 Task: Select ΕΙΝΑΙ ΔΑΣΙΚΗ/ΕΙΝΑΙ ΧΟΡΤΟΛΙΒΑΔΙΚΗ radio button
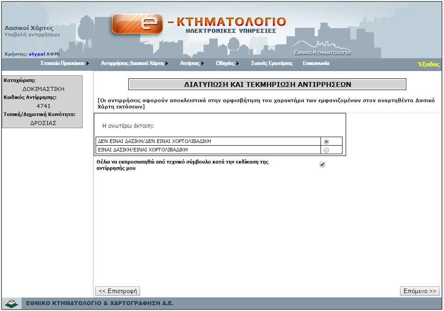[326, 150]
